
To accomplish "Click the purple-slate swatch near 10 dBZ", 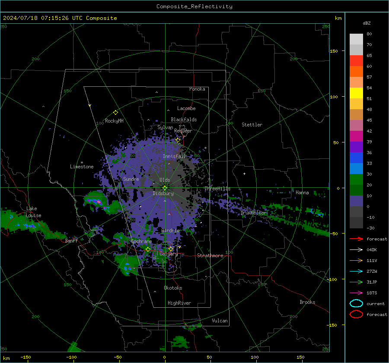I will (x=356, y=201).
